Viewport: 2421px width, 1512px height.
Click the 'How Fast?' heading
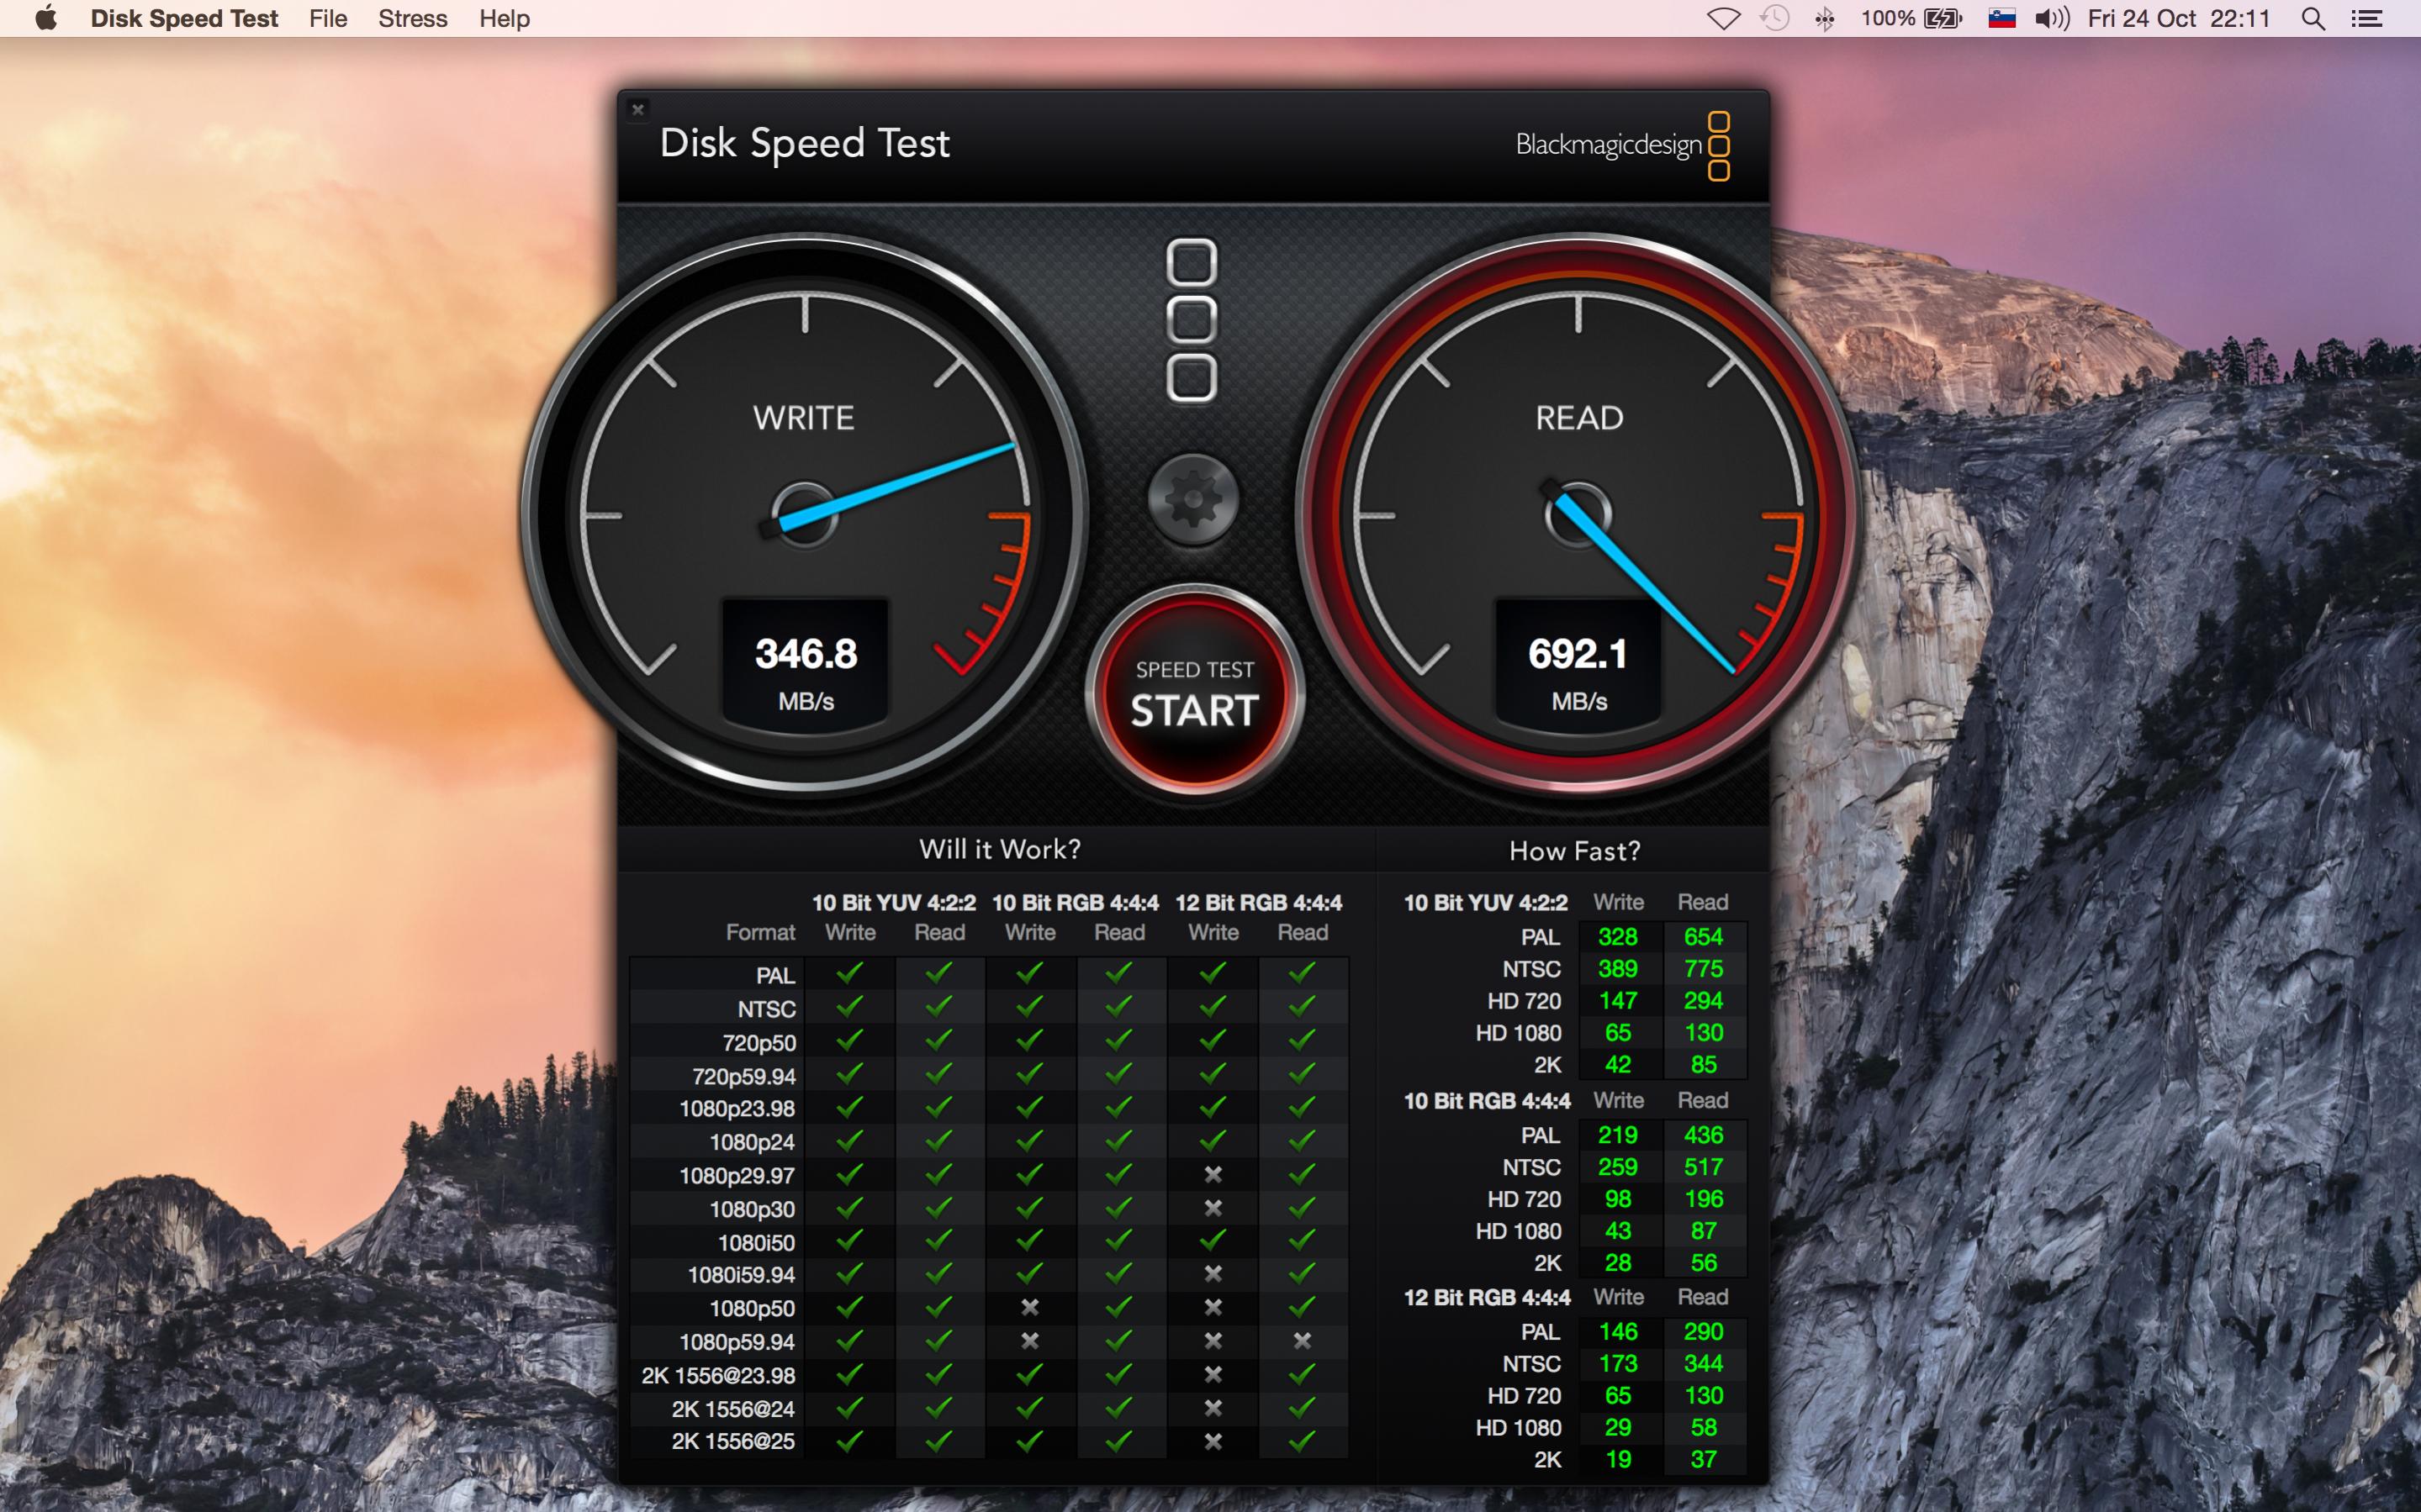[1575, 851]
